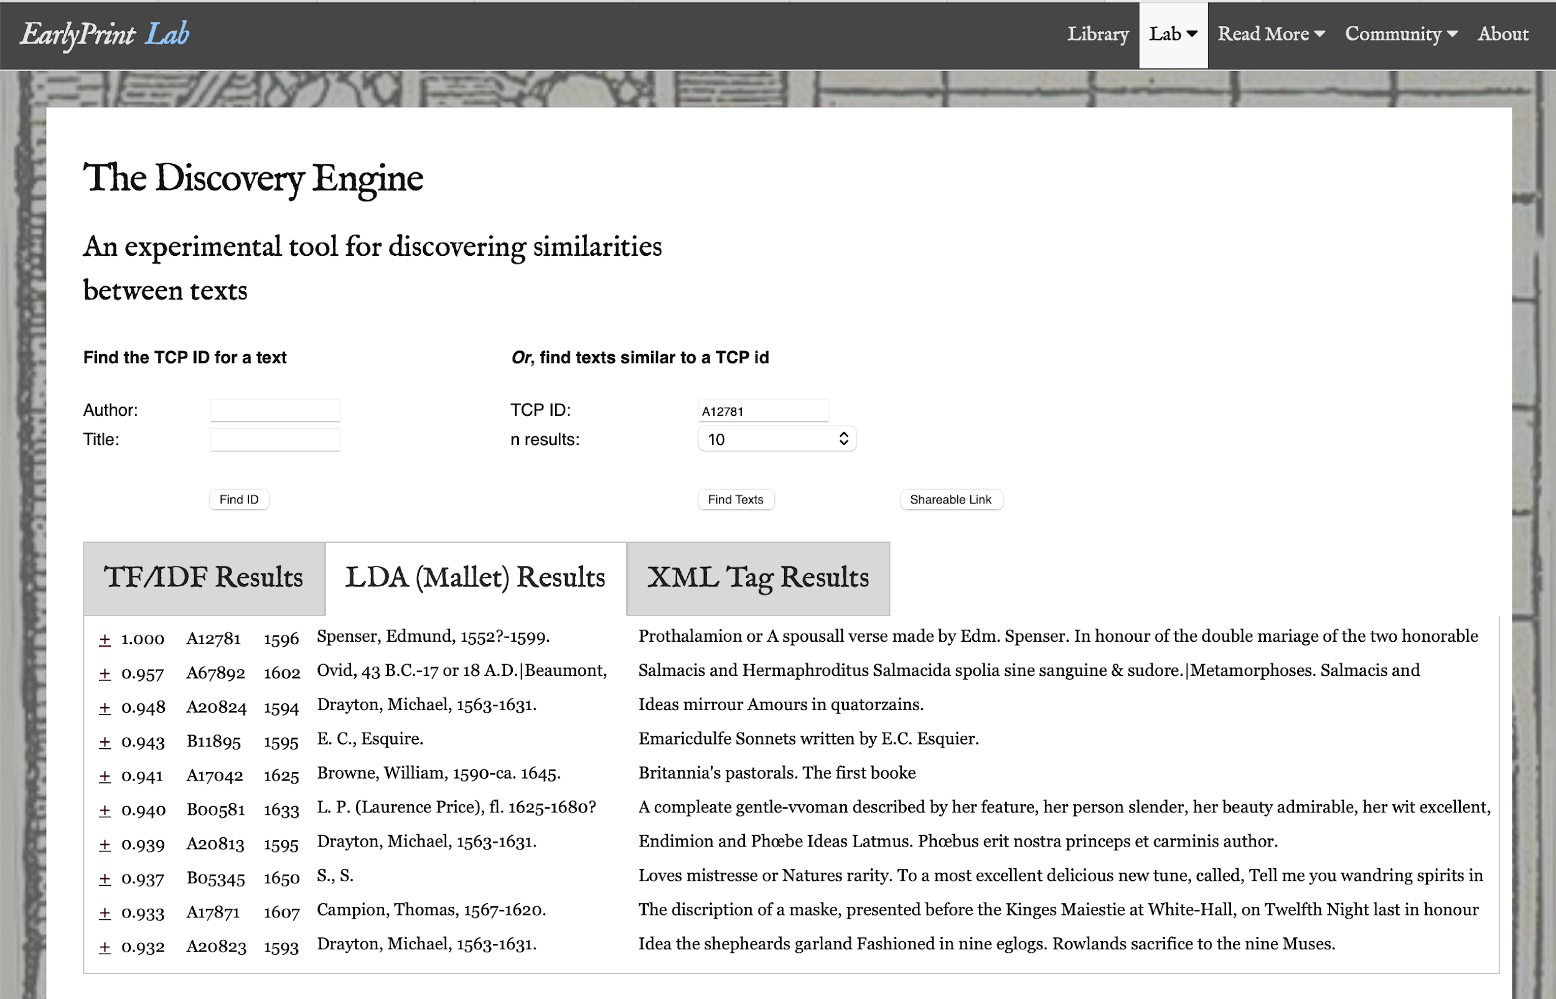Expand Loves mistresse row plus icon
1556x999 pixels.
click(105, 879)
